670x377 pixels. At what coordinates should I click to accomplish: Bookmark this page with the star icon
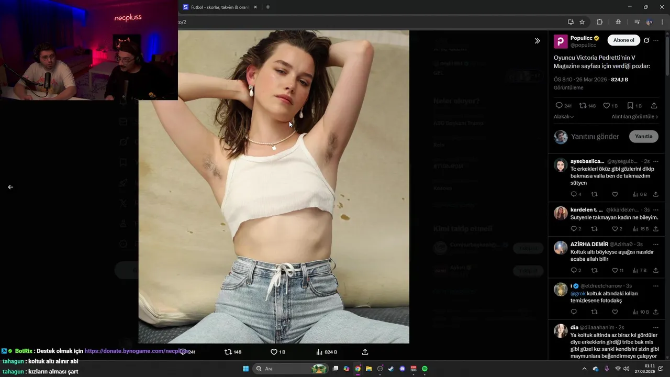coord(582,22)
